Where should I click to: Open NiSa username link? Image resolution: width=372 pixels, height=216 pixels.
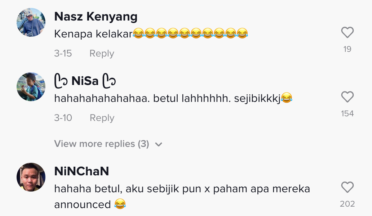85,81
